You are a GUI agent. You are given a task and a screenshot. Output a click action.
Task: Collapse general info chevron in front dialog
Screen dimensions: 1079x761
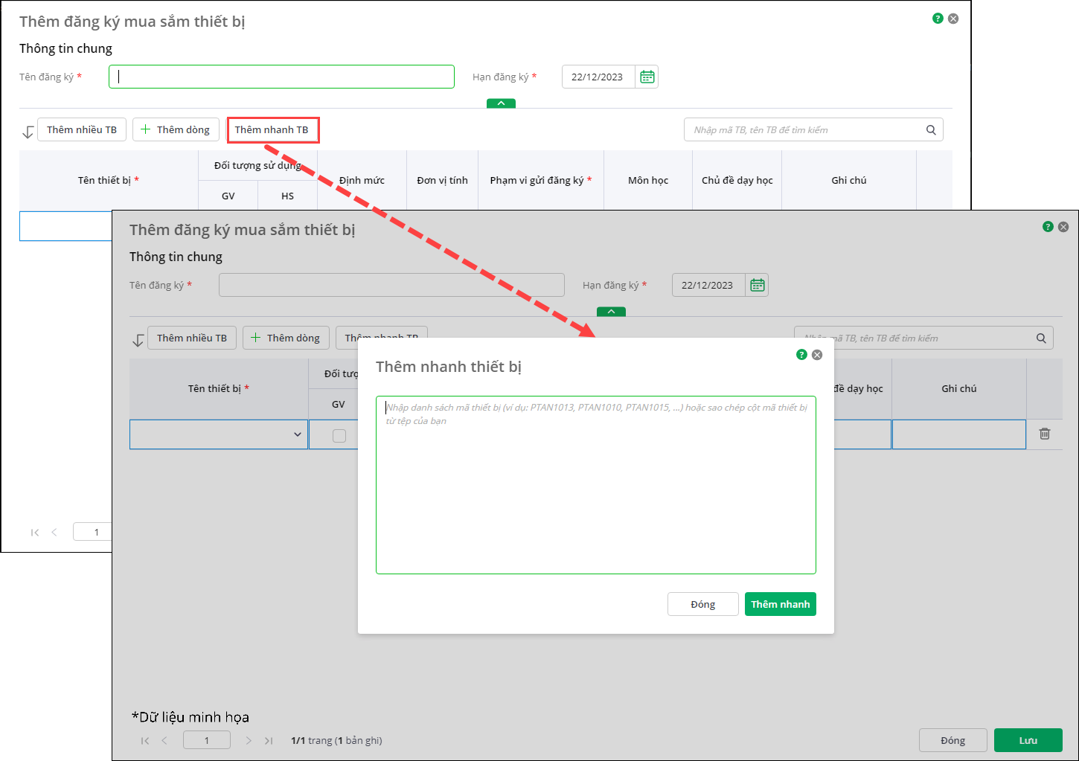point(611,312)
